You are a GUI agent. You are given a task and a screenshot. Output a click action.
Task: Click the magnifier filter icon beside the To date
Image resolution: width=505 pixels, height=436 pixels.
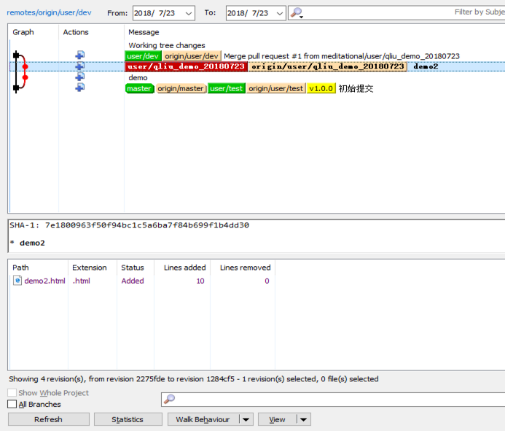pyautogui.click(x=296, y=13)
